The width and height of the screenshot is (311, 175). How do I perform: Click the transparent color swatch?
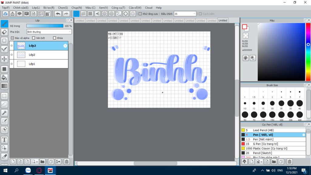[x=245, y=36]
